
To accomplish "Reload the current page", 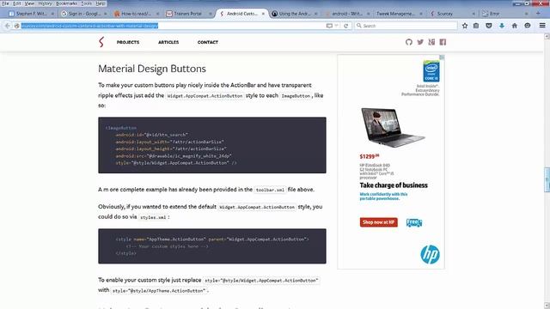I will (345, 26).
